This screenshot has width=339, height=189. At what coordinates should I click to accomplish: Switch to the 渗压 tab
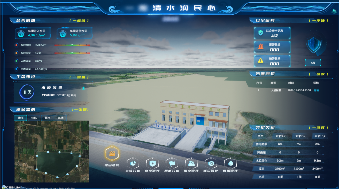coord(21,118)
